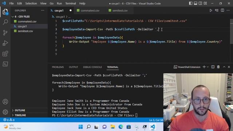Screen dimensions: 233x131
Task: Expand breadcrumb ellipsis after csv.ps1
Action: coord(70,17)
